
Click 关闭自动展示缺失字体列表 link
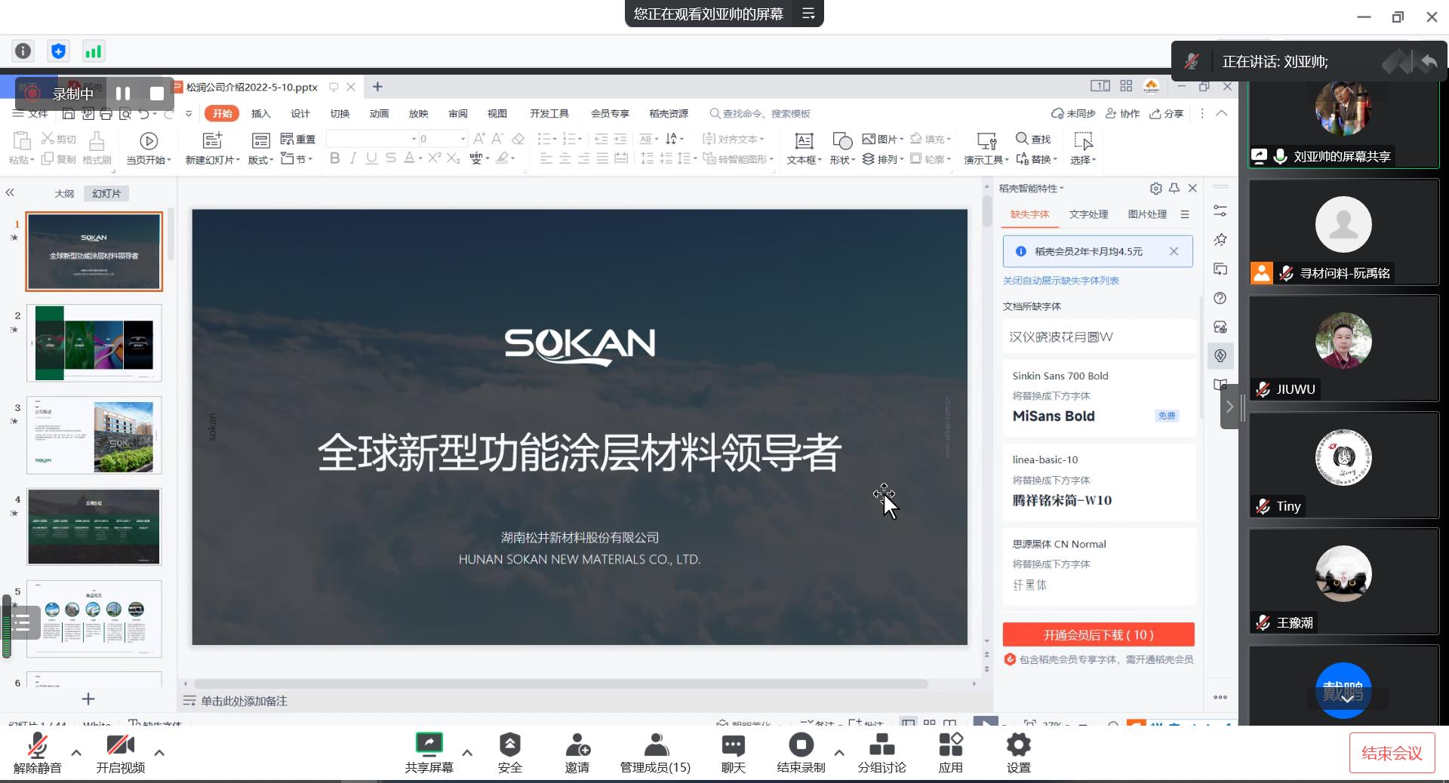(x=1060, y=281)
